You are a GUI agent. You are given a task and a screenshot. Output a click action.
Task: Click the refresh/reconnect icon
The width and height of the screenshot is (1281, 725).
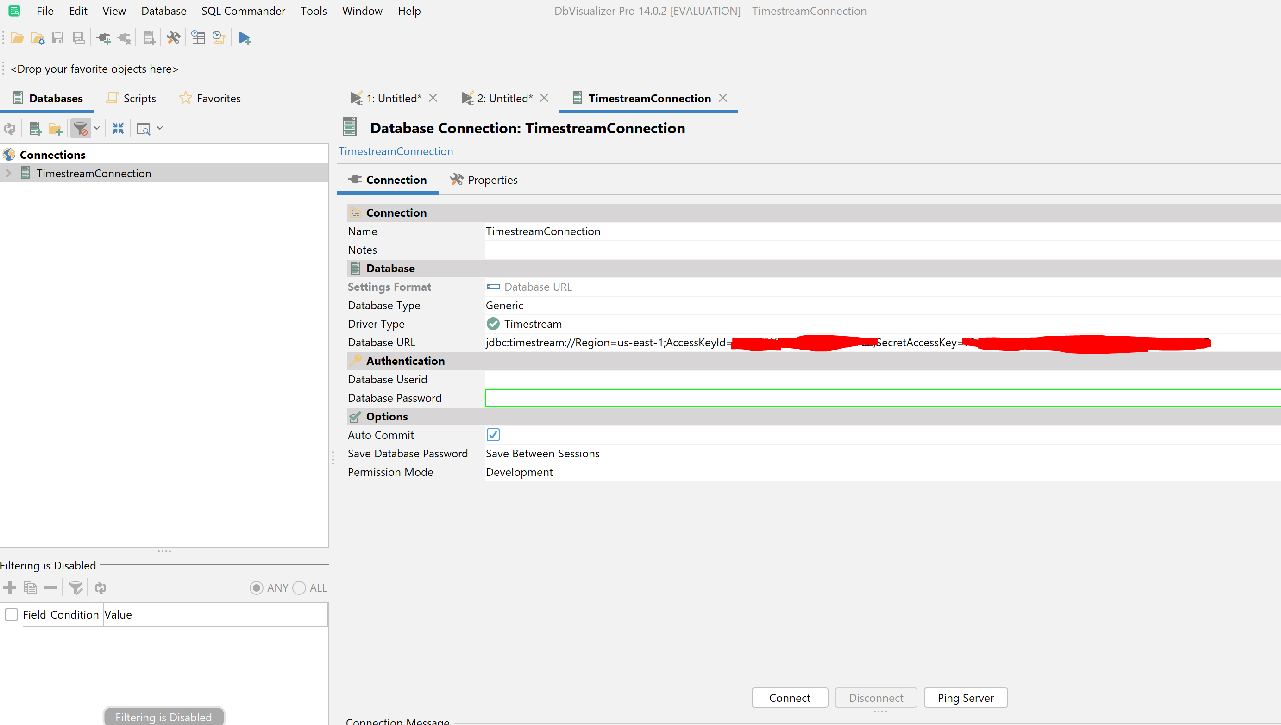click(10, 128)
